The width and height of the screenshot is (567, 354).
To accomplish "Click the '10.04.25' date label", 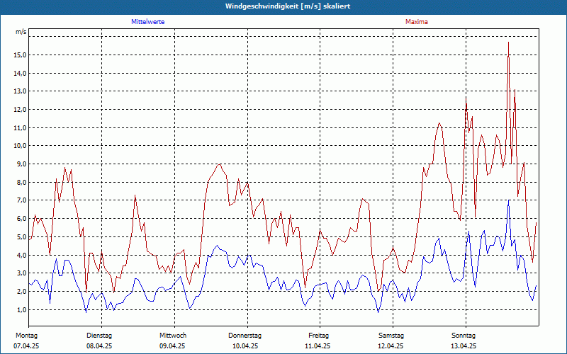I will (x=245, y=346).
